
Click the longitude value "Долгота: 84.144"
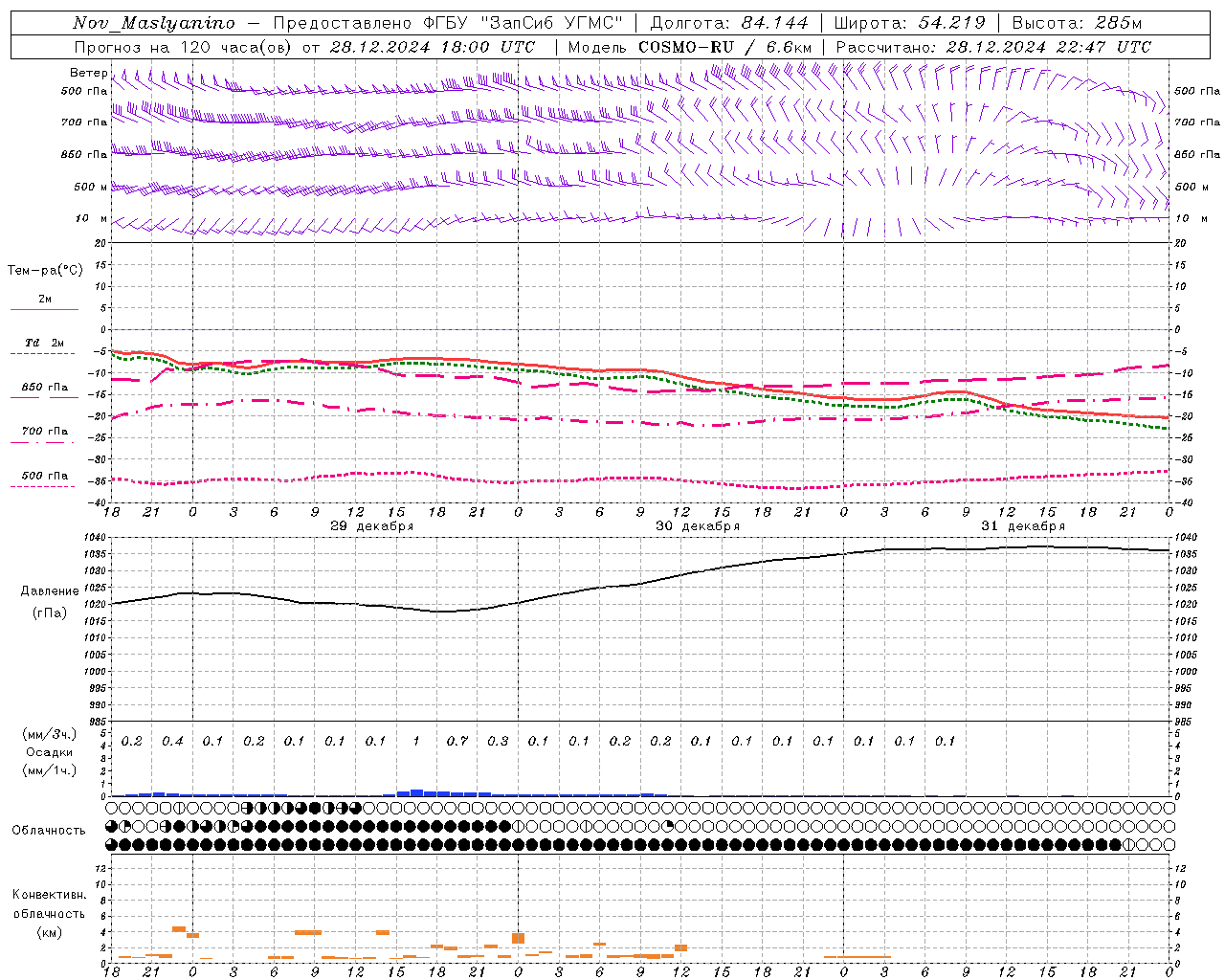tap(728, 23)
